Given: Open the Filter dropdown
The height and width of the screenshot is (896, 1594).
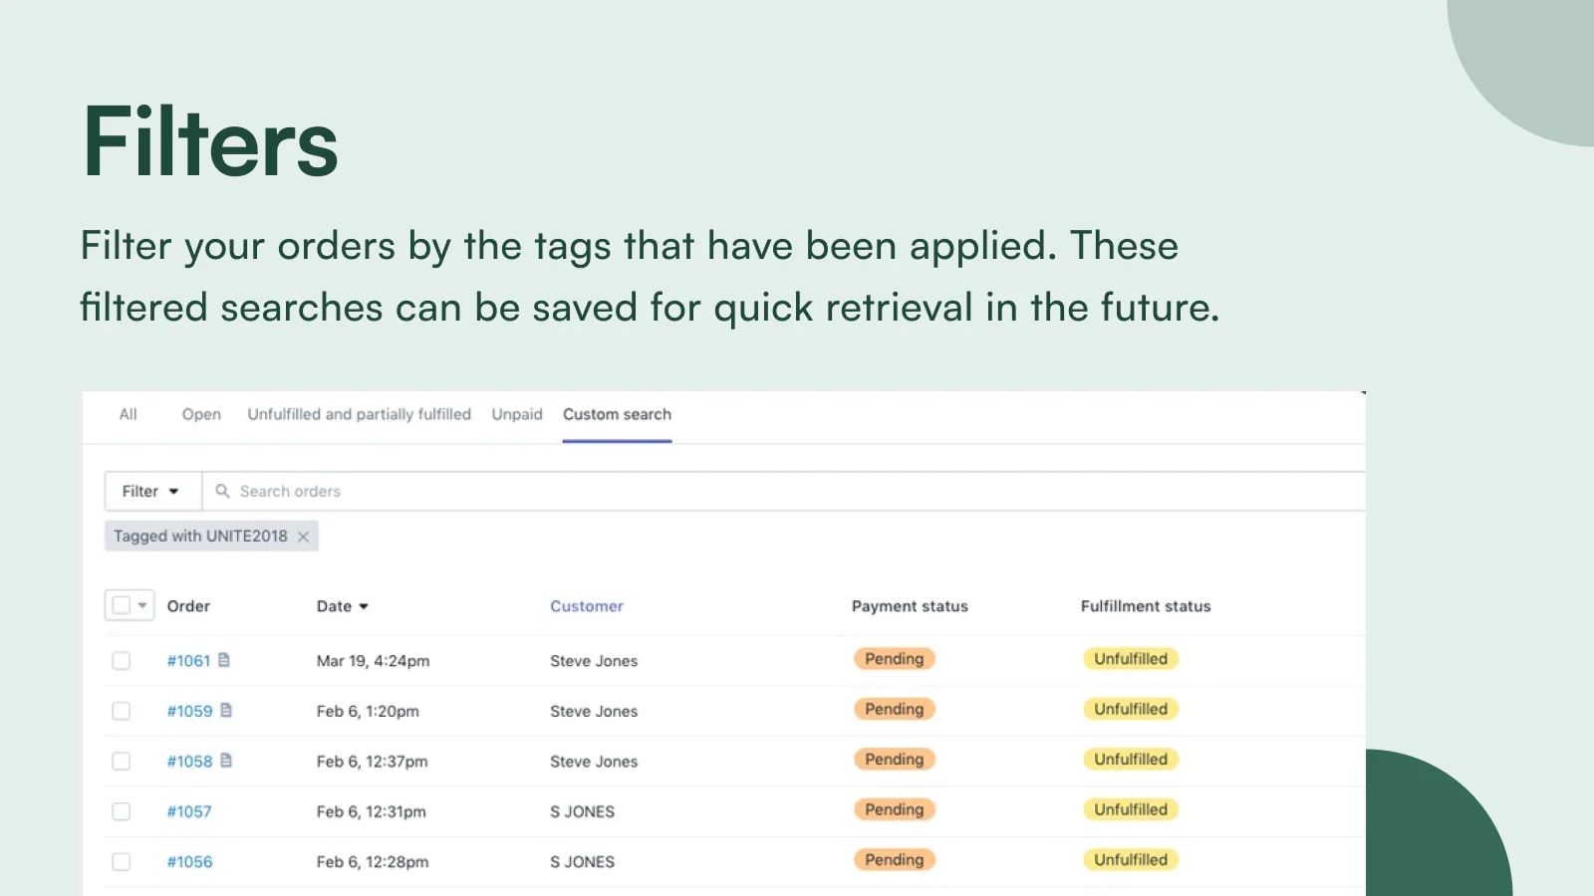Looking at the screenshot, I should pyautogui.click(x=151, y=491).
